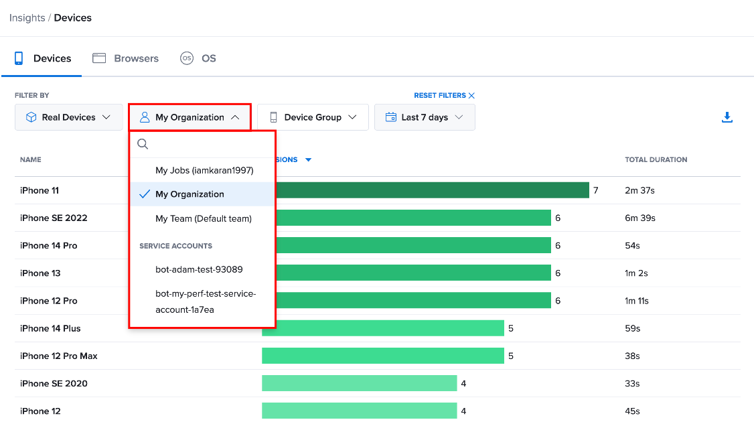Click the Service Accounts section heading
754x424 pixels.
(175, 246)
